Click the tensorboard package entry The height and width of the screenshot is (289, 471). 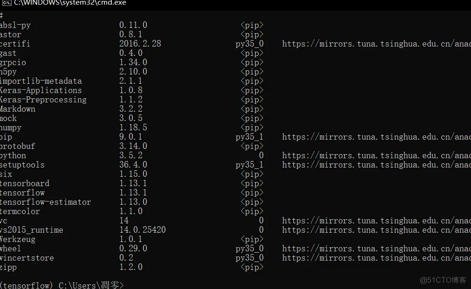coord(25,183)
